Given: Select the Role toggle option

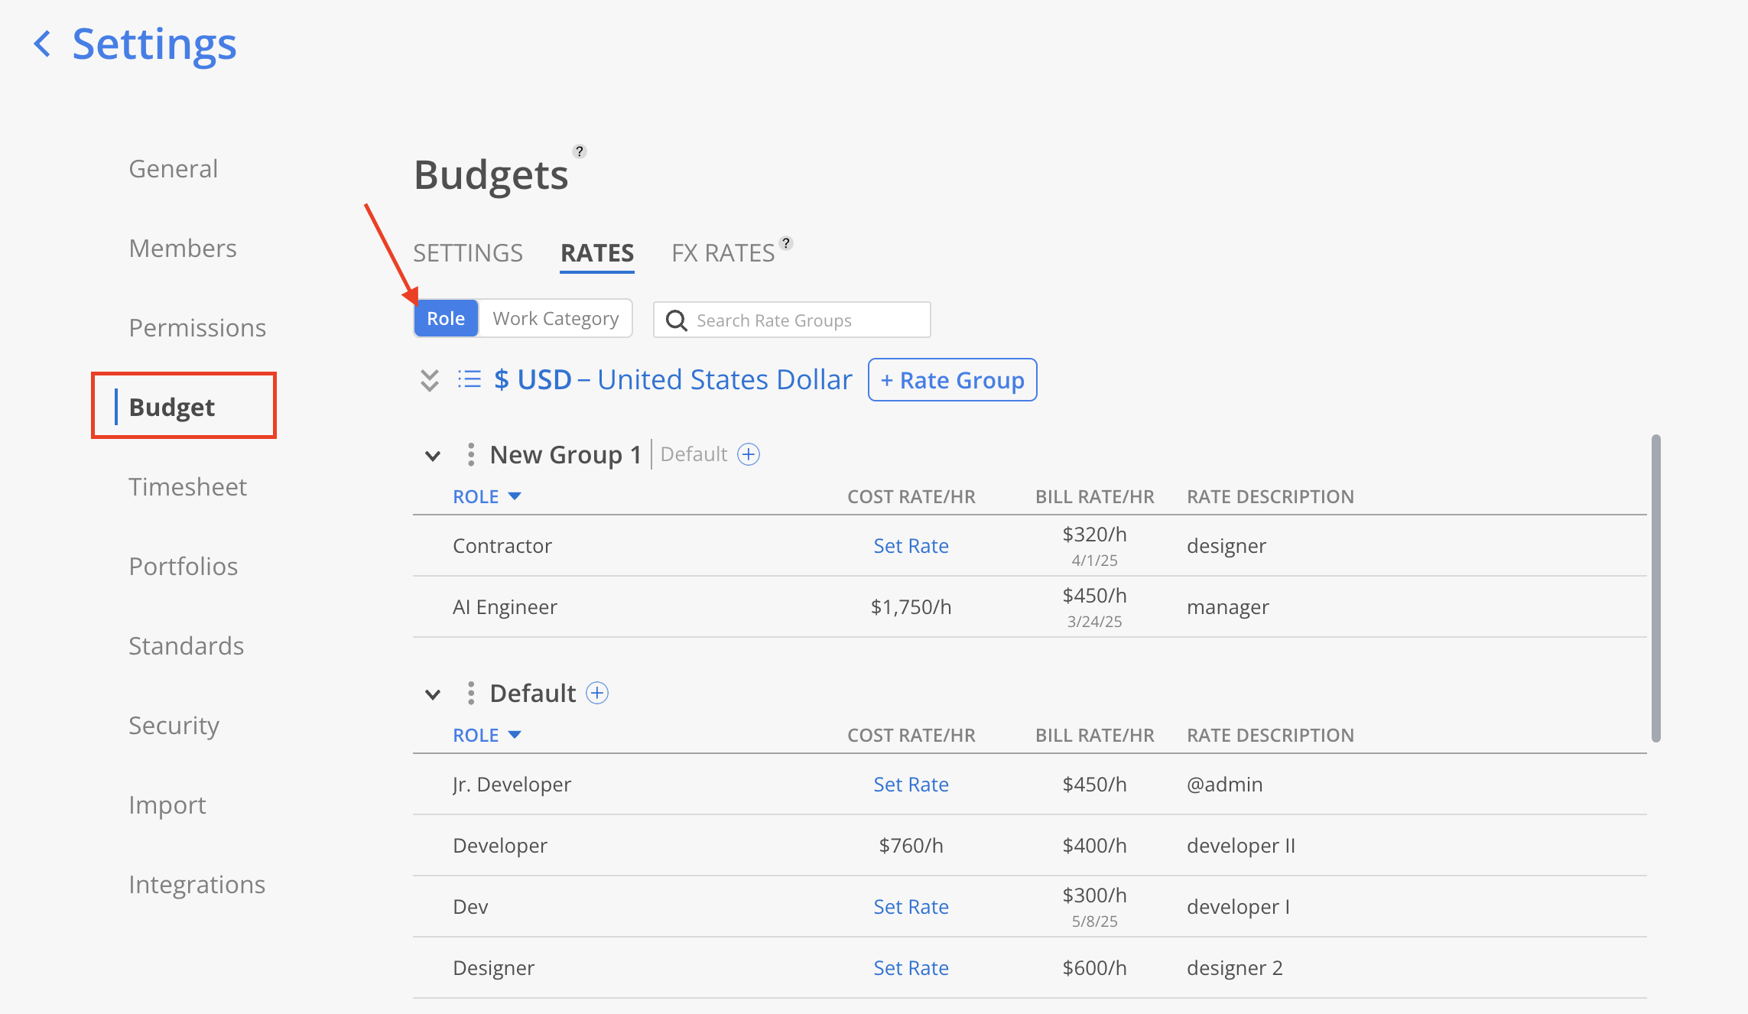Looking at the screenshot, I should 446,318.
